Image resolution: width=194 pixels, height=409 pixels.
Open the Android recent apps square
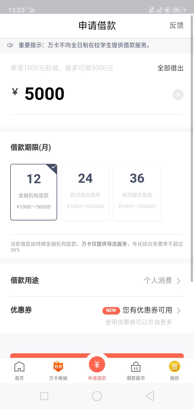(44, 396)
